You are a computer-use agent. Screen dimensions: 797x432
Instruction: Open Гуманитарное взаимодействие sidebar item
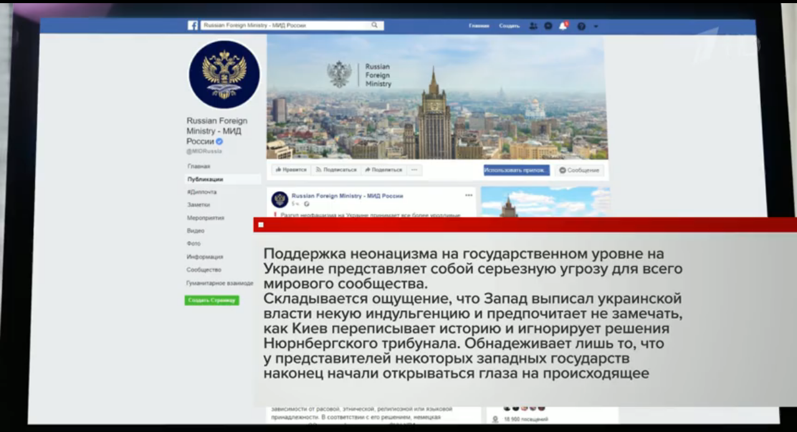point(219,283)
